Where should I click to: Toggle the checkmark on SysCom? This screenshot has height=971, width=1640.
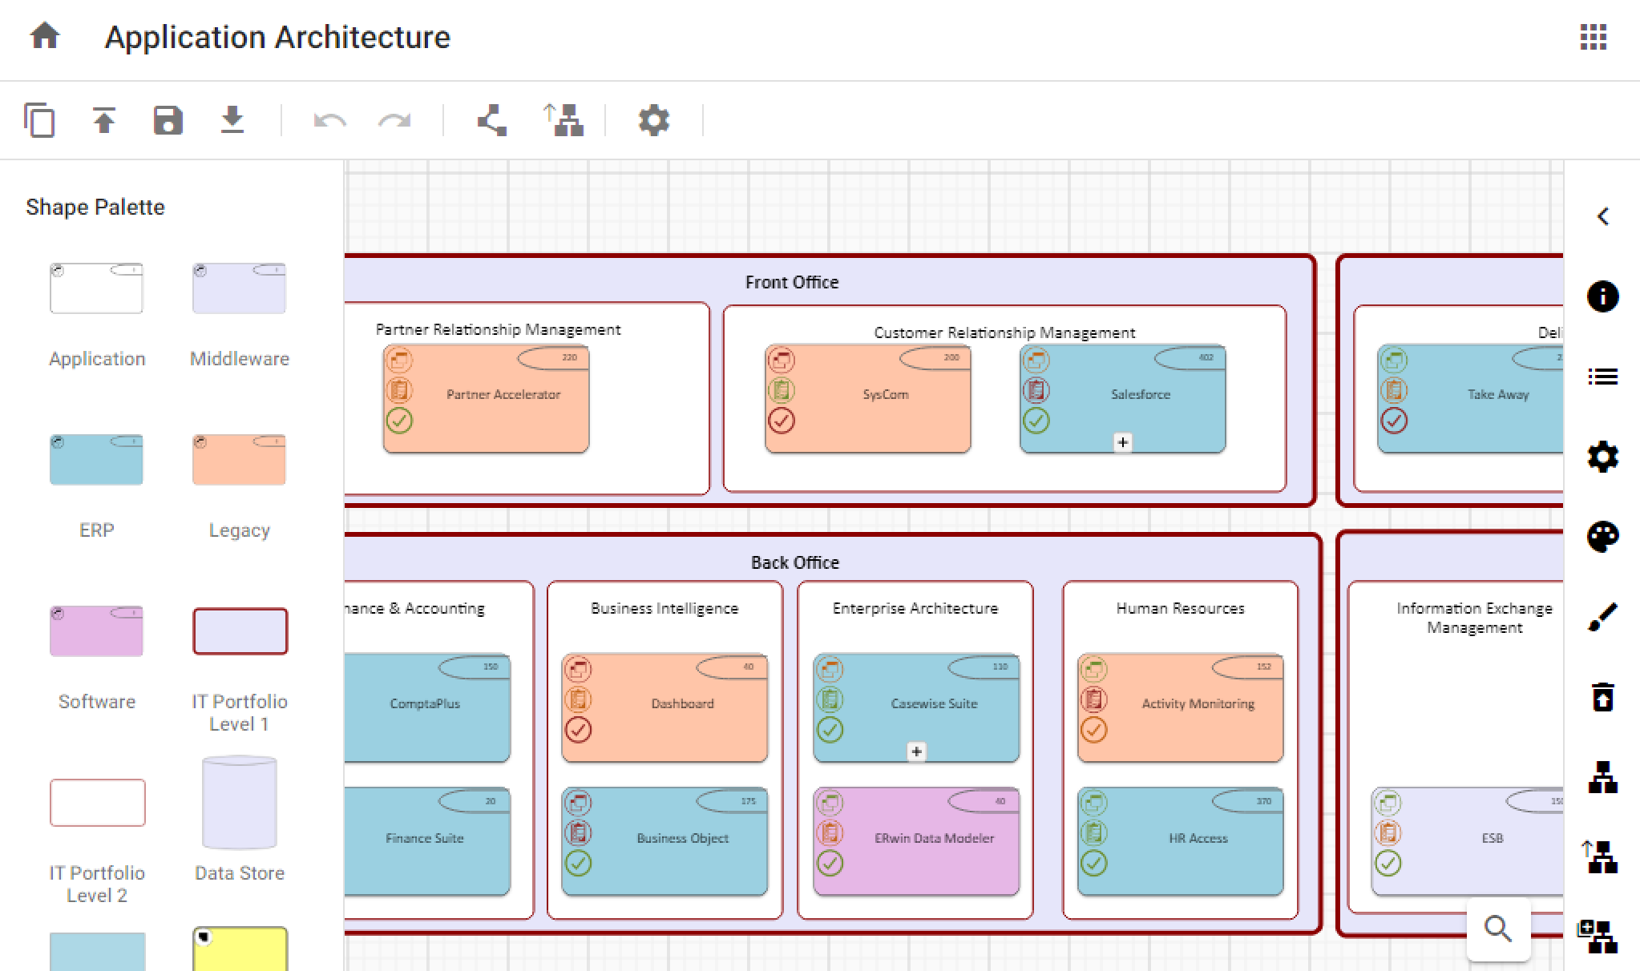coord(782,421)
